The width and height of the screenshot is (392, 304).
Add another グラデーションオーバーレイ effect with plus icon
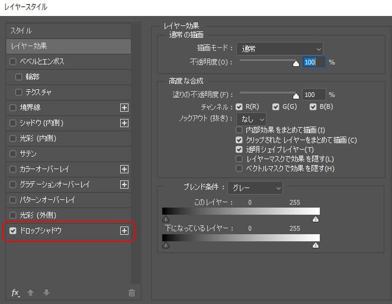[124, 185]
